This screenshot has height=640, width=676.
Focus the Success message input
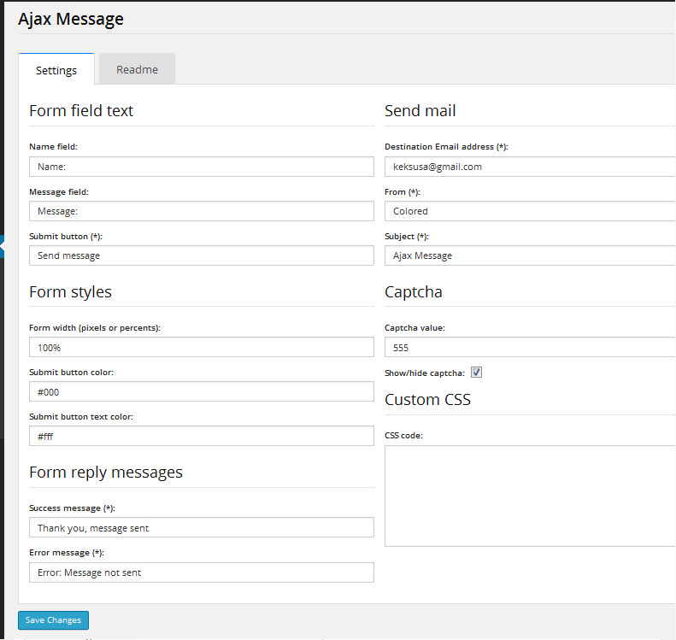(202, 528)
